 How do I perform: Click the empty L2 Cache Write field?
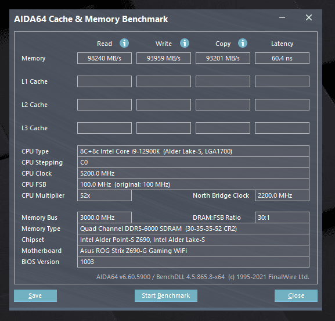click(x=164, y=105)
